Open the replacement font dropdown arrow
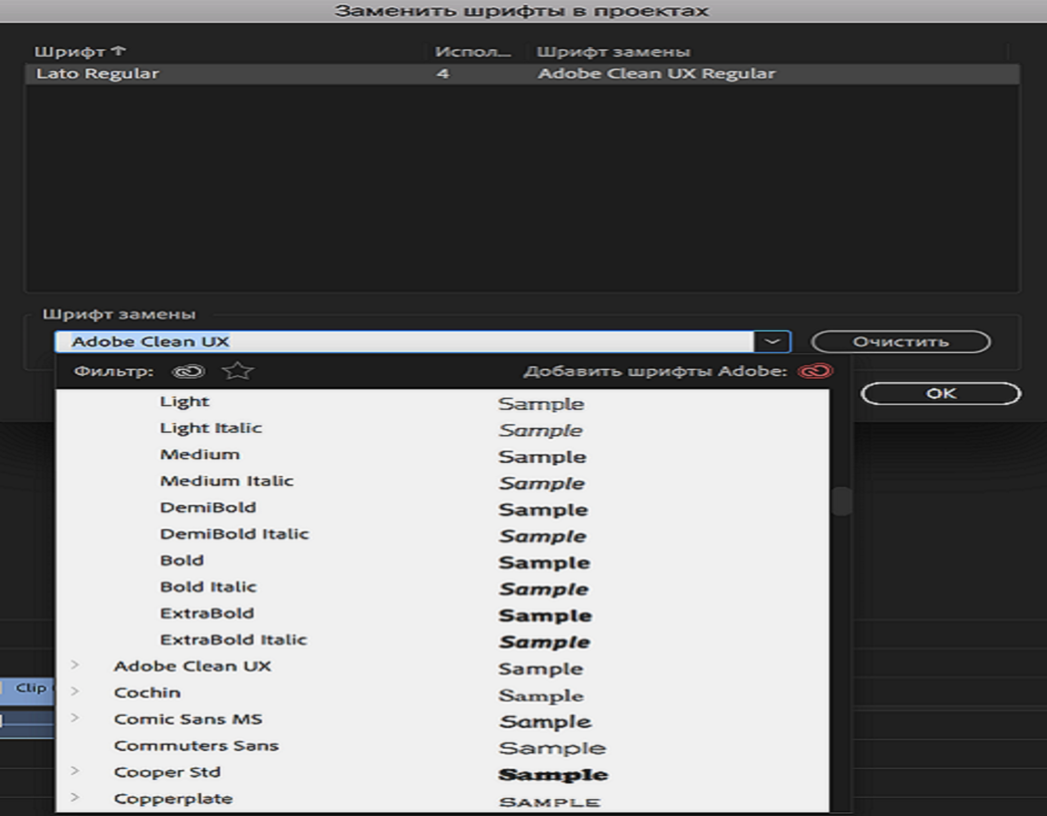 pyautogui.click(x=771, y=342)
